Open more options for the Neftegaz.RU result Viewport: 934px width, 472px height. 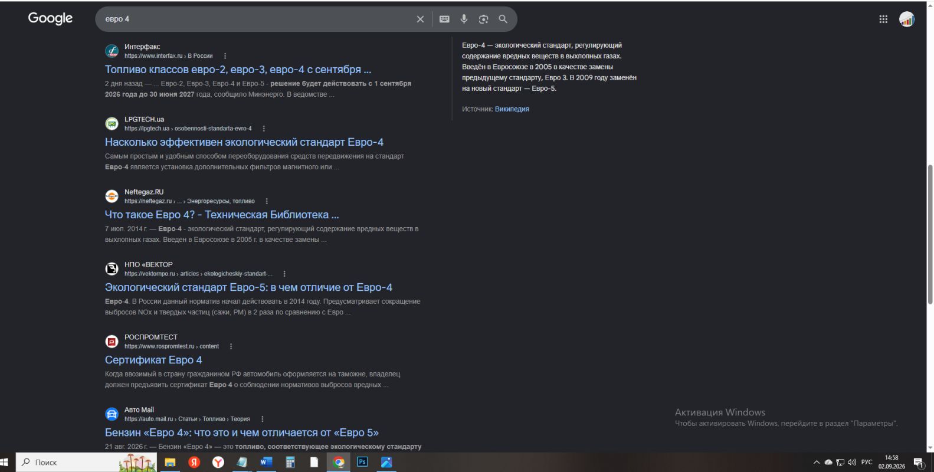click(x=267, y=201)
